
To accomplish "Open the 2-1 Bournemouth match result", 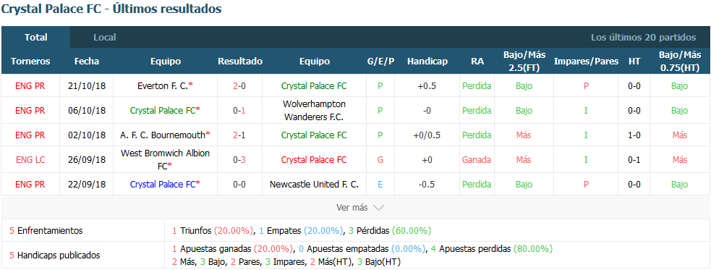I will (x=240, y=135).
